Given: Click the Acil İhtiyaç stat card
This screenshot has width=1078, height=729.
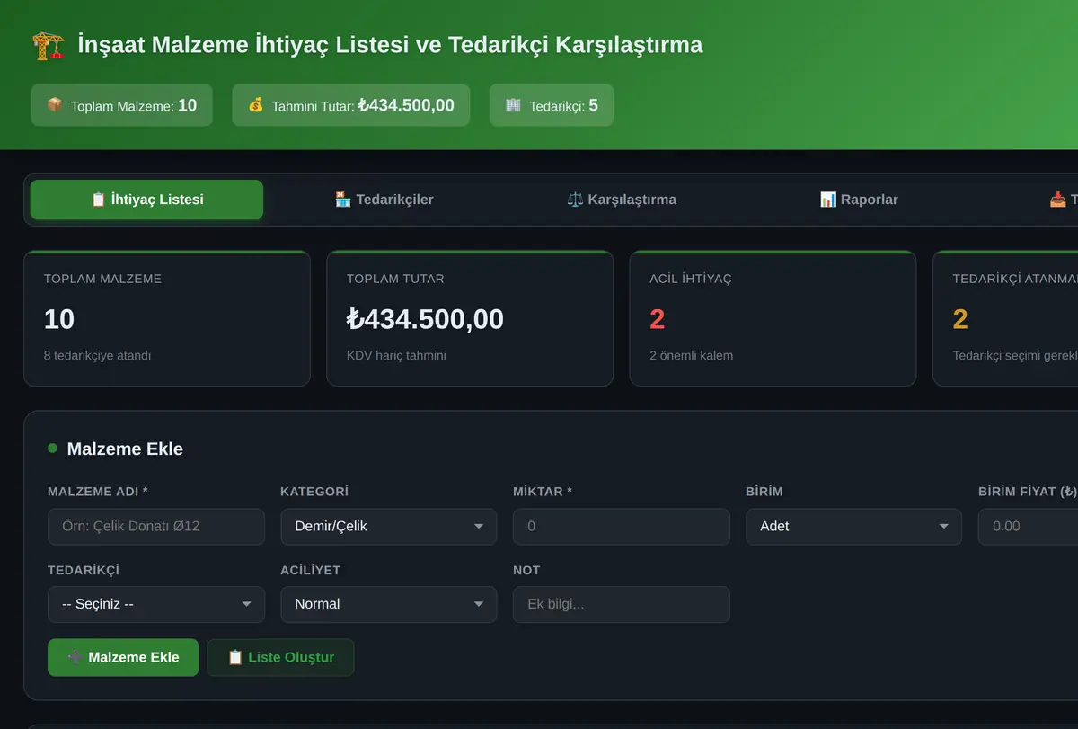Looking at the screenshot, I should 773,318.
